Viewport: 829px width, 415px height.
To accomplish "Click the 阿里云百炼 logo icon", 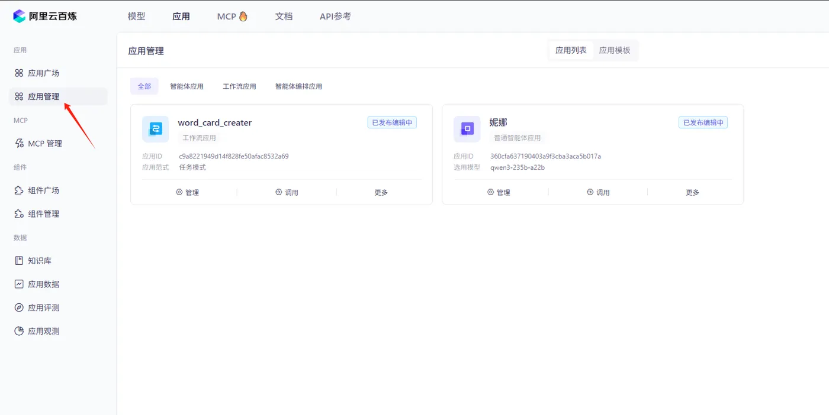I will [20, 16].
